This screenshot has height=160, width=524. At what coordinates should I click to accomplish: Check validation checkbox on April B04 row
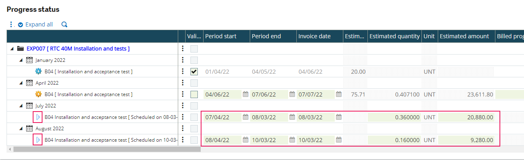coord(194,94)
